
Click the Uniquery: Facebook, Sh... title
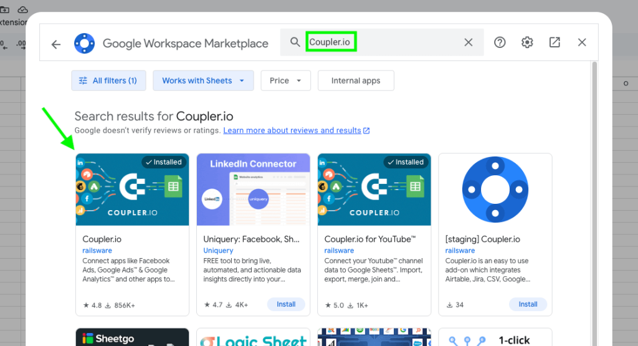pyautogui.click(x=251, y=239)
